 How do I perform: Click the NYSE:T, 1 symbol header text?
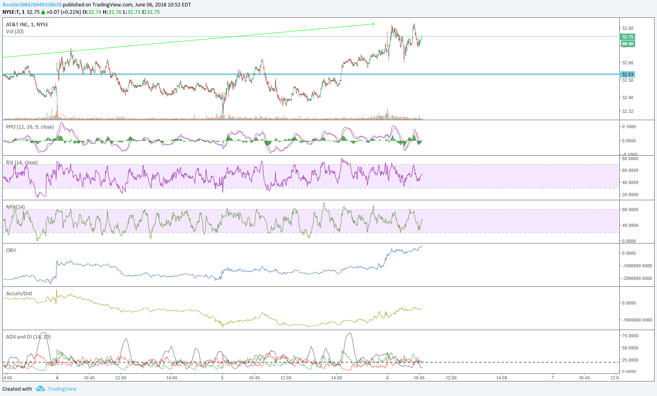tap(13, 12)
